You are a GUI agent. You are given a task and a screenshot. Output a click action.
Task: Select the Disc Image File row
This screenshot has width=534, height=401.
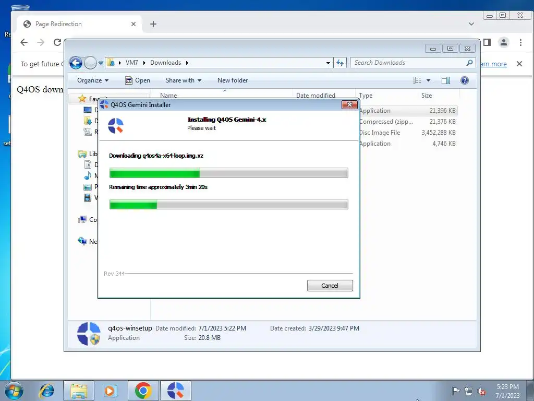(x=408, y=132)
